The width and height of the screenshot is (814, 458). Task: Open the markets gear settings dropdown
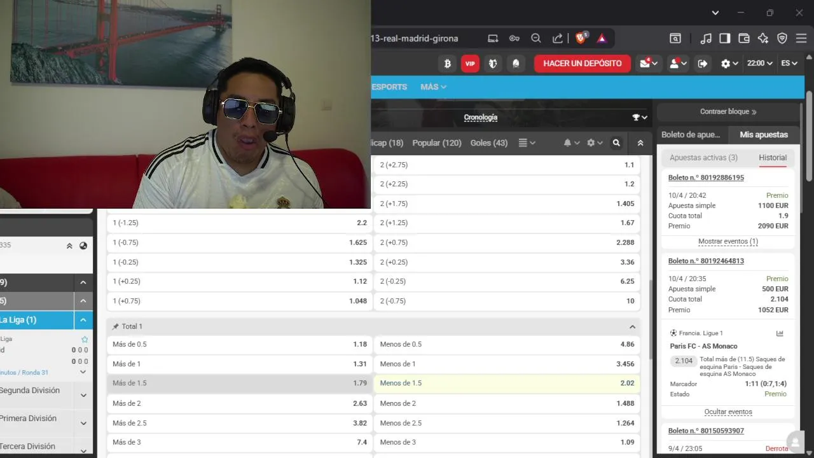coord(595,143)
